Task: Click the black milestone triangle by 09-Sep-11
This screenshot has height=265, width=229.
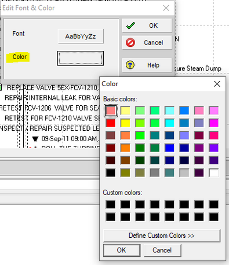Action: (35, 139)
